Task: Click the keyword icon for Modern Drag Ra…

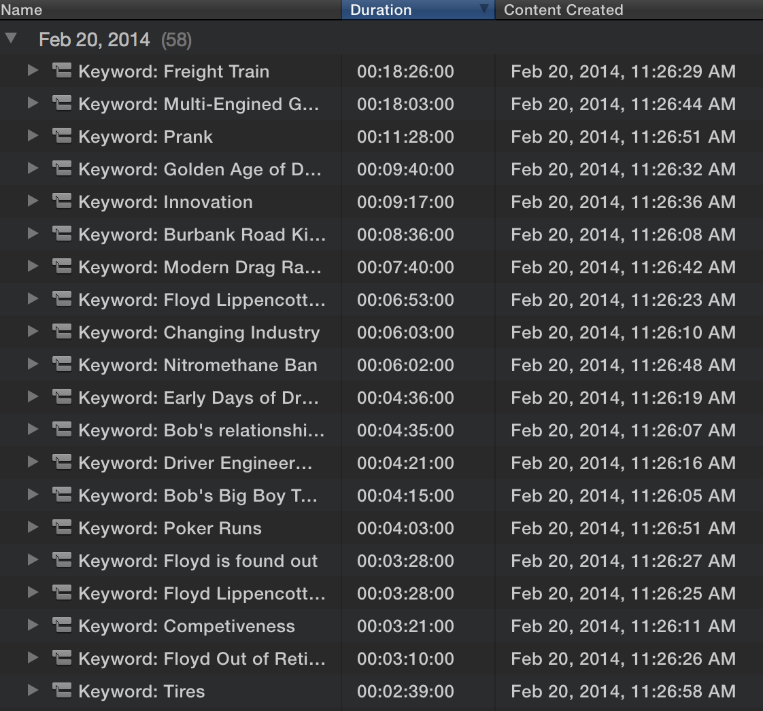Action: coord(62,266)
